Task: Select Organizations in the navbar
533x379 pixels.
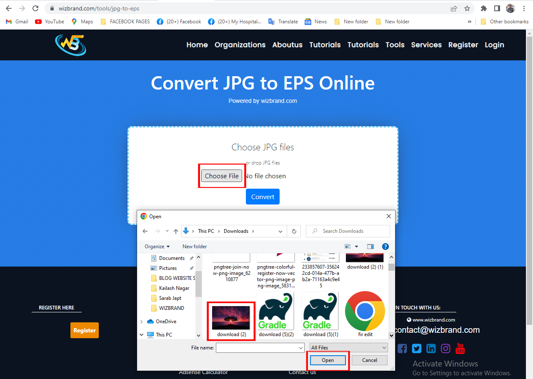Action: (x=240, y=45)
